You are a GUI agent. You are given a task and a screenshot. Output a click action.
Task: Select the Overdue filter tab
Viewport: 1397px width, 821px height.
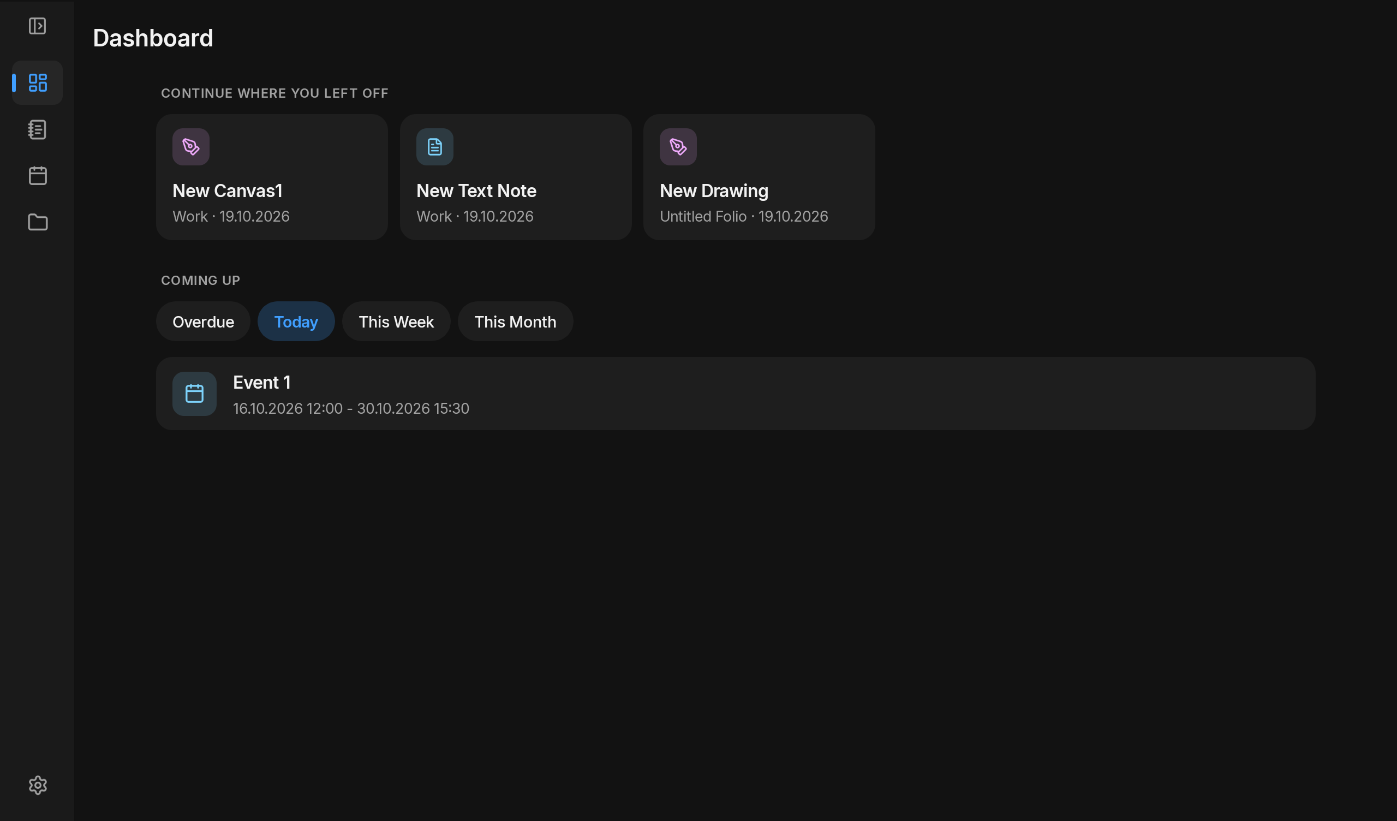click(x=203, y=322)
